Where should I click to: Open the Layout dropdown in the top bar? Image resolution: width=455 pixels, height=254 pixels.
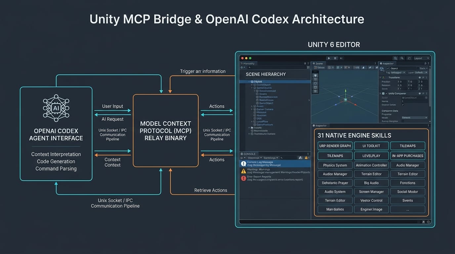422,58
